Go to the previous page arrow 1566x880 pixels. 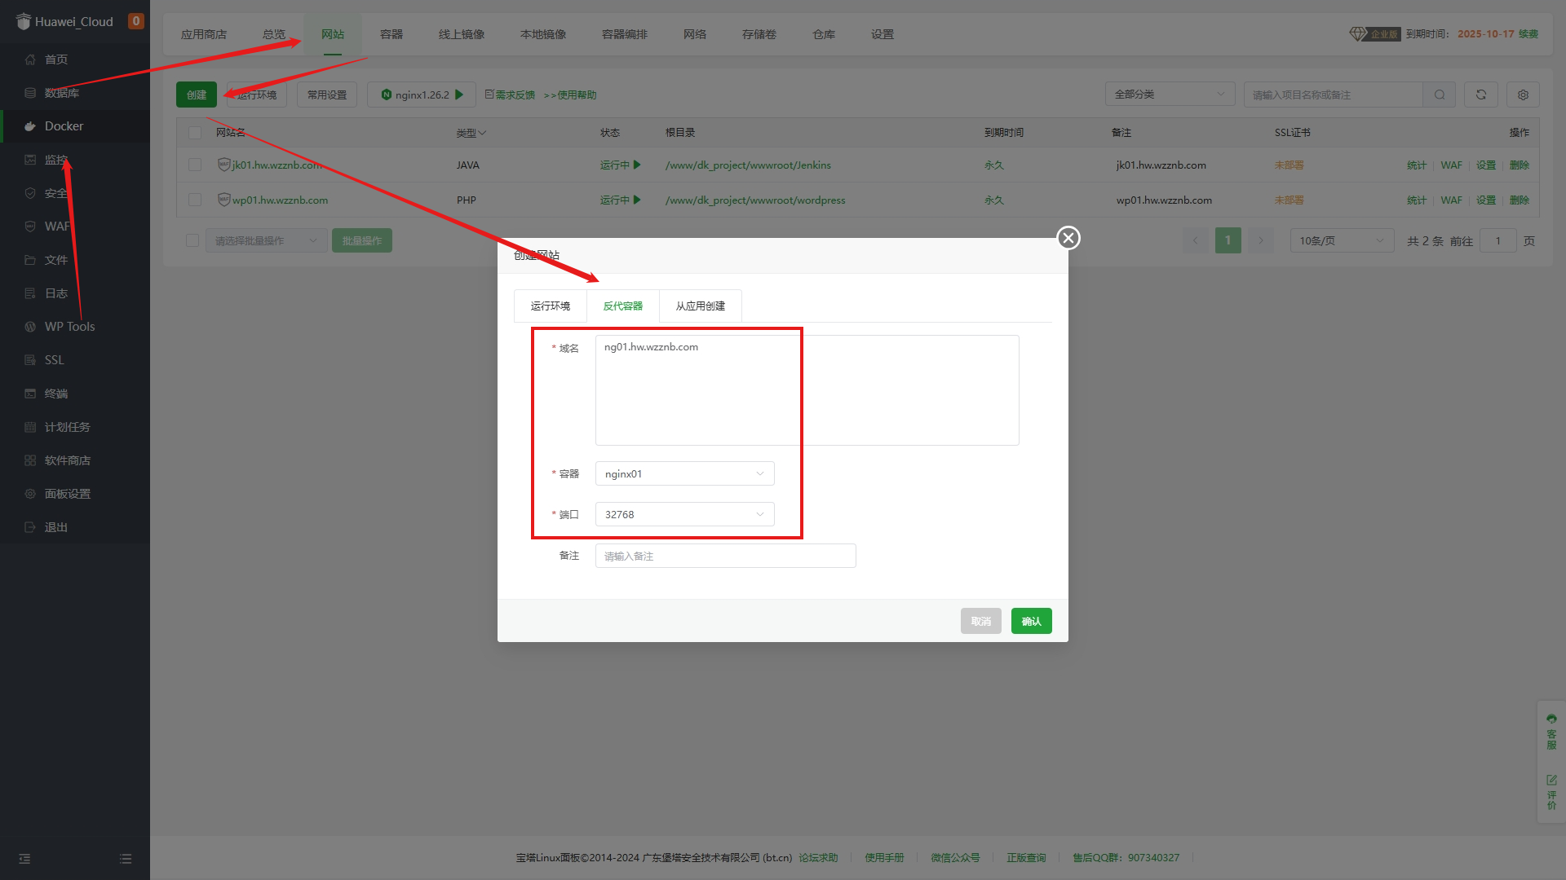(1196, 240)
